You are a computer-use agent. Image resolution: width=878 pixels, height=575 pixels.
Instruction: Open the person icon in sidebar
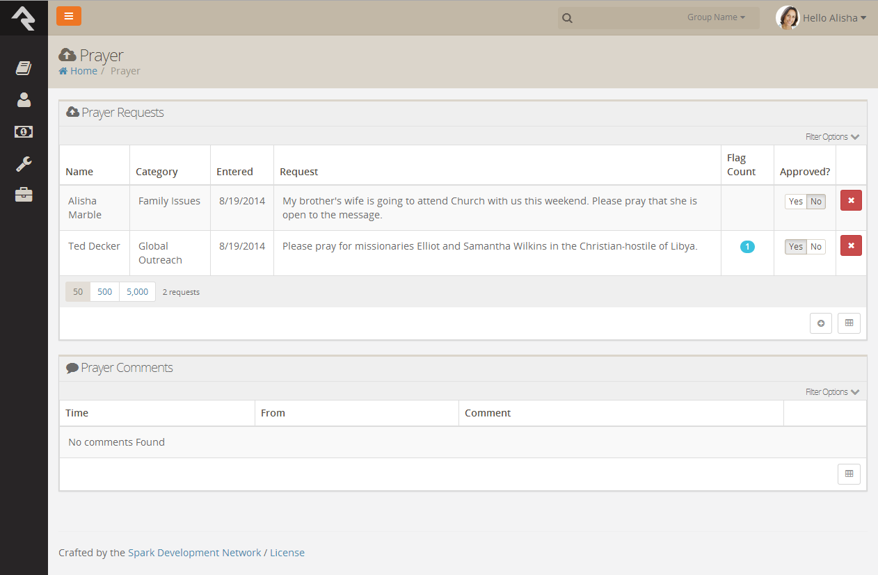24,99
